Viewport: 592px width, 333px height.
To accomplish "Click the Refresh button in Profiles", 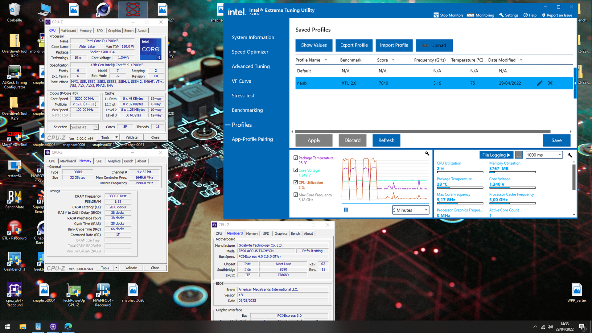I will pos(386,140).
